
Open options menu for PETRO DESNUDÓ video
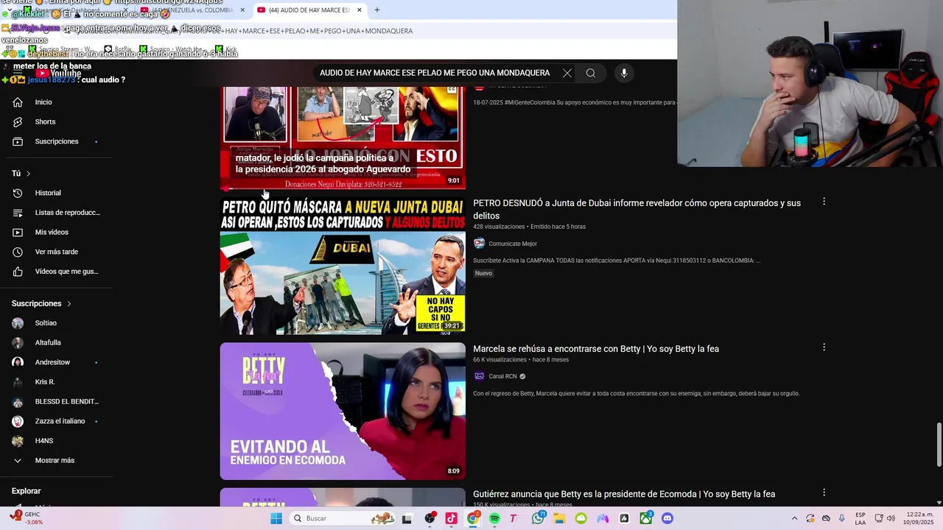[x=824, y=201]
